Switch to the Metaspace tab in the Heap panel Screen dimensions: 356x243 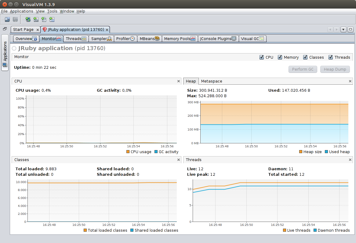[212, 81]
